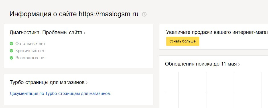Screen dimensions: 268x108
Task: Expand the arrow next to Диагностика. Проблемы сайта
Action: click(x=84, y=33)
